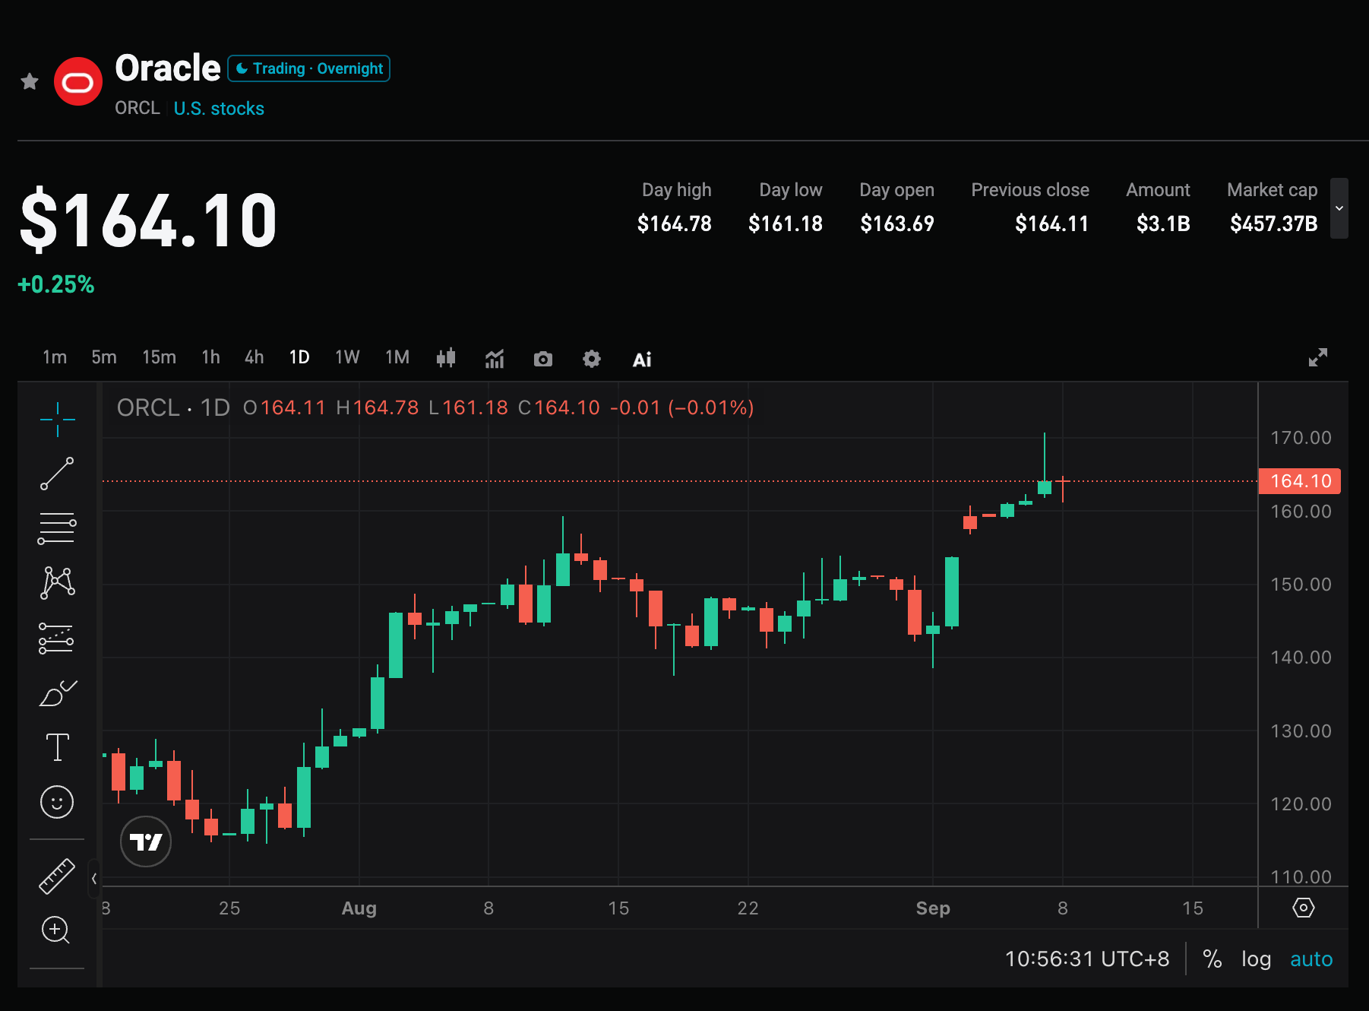This screenshot has width=1369, height=1011.
Task: Select the 1D timeframe
Action: point(299,357)
